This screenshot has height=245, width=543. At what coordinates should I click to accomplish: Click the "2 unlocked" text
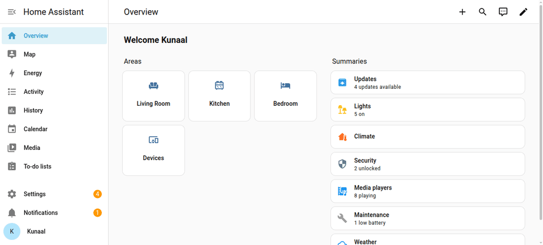[x=367, y=169]
